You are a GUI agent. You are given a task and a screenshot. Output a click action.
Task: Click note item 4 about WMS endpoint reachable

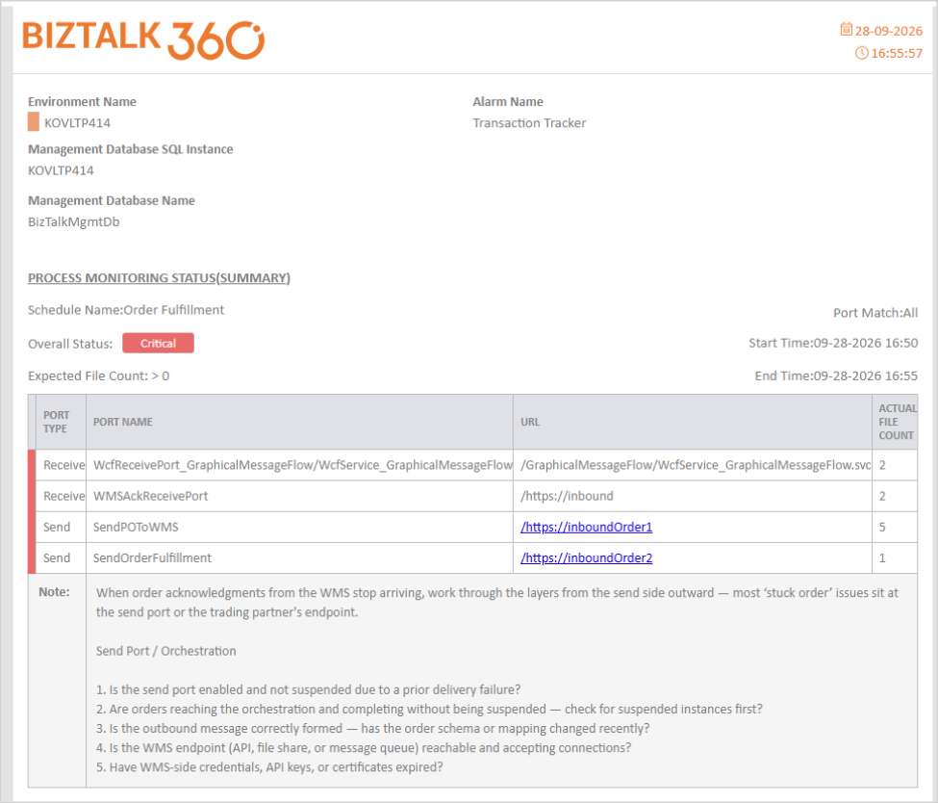coord(364,748)
